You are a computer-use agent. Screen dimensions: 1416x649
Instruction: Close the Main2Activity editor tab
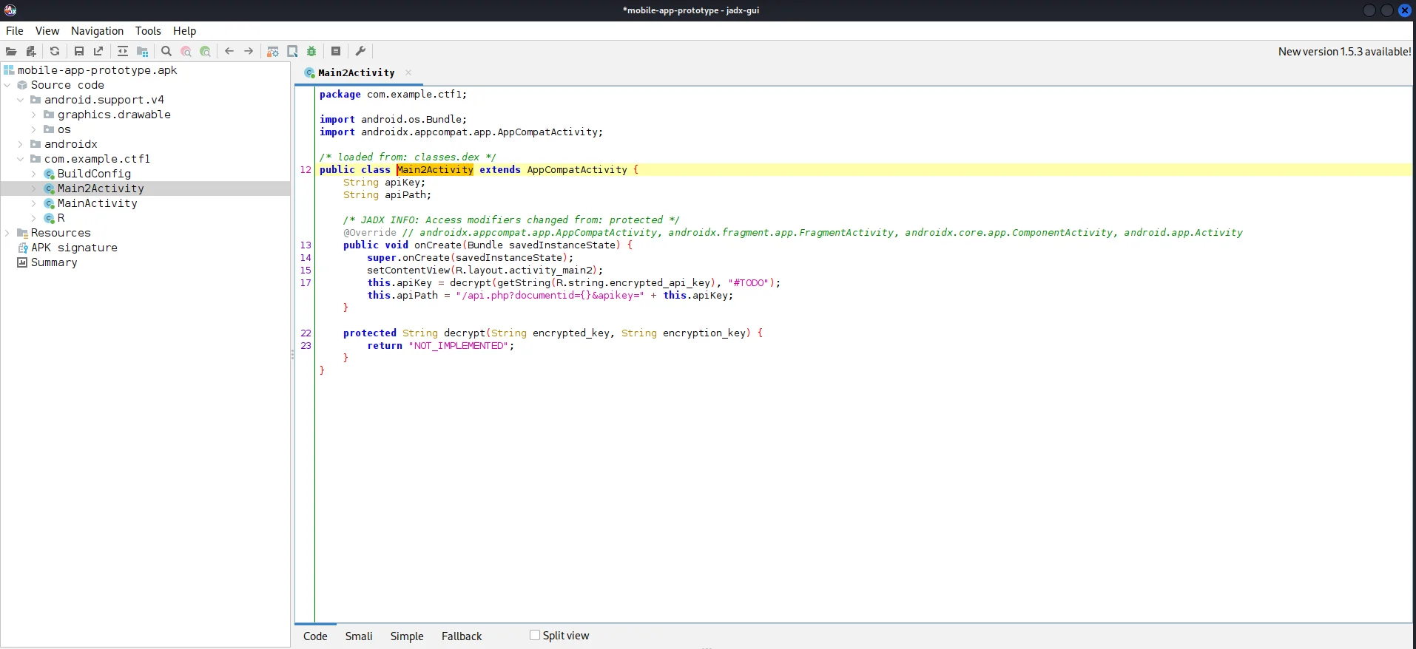[408, 72]
